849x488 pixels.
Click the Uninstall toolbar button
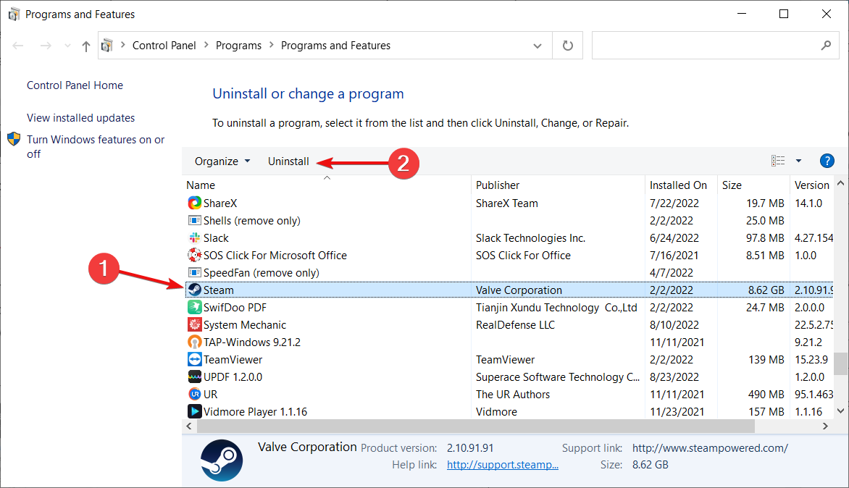(x=288, y=161)
